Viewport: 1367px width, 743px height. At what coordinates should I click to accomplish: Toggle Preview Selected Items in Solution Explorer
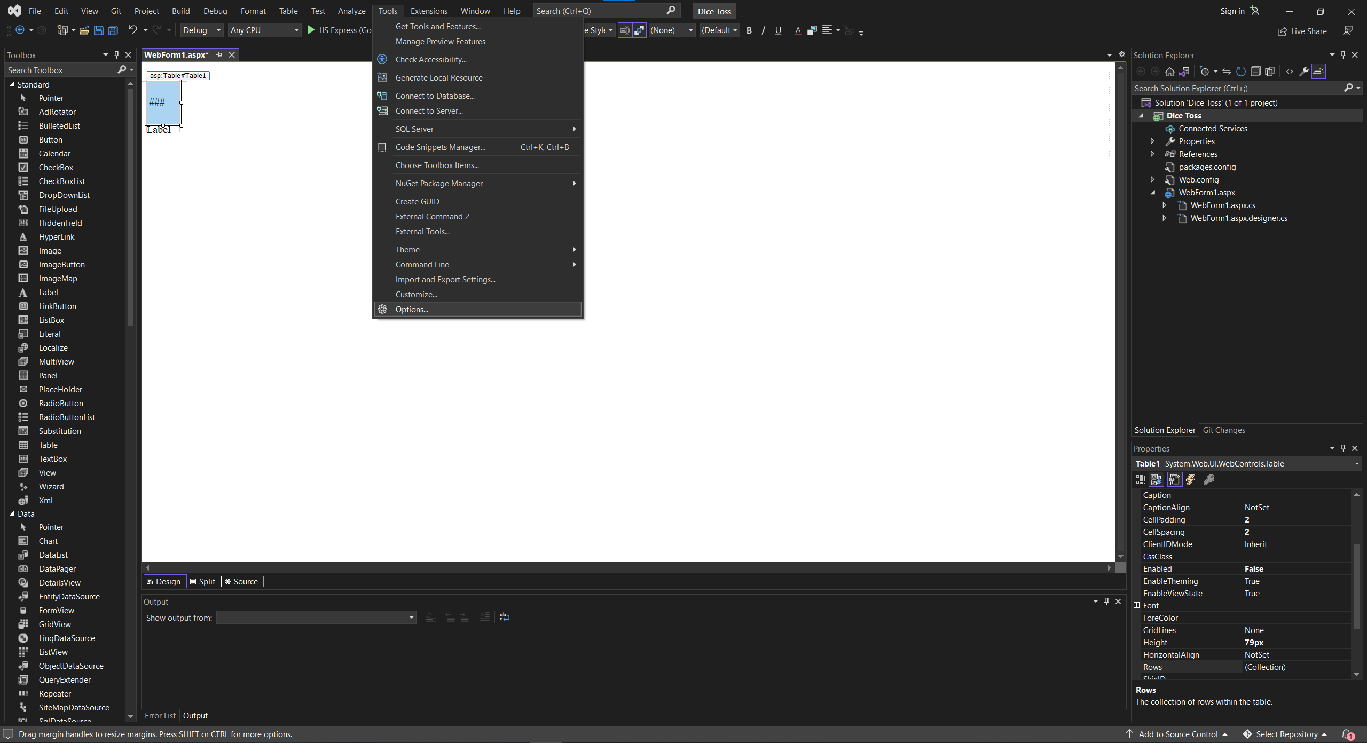click(1318, 72)
